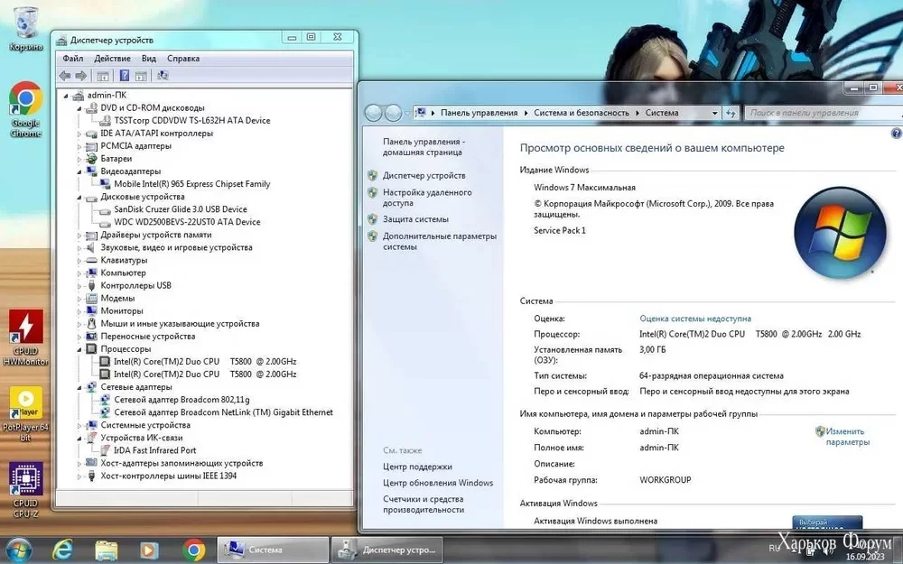The height and width of the screenshot is (564, 903).
Task: Expand Мониторы node
Action: (x=79, y=310)
